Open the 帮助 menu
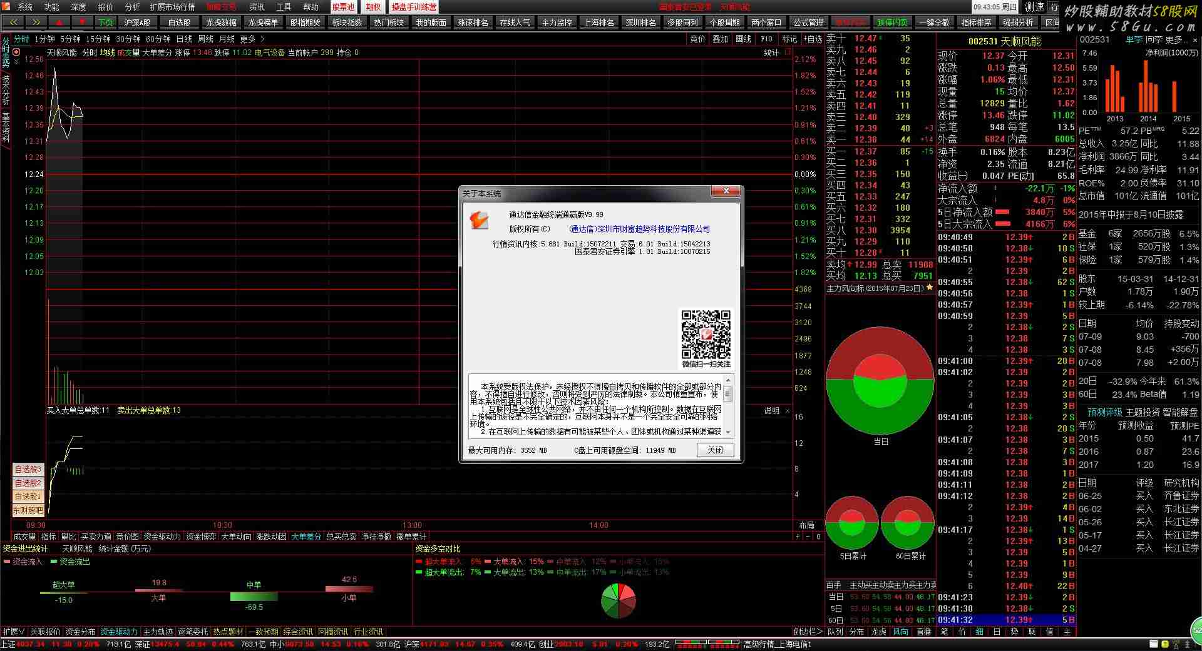The width and height of the screenshot is (1202, 651). pyautogui.click(x=311, y=7)
